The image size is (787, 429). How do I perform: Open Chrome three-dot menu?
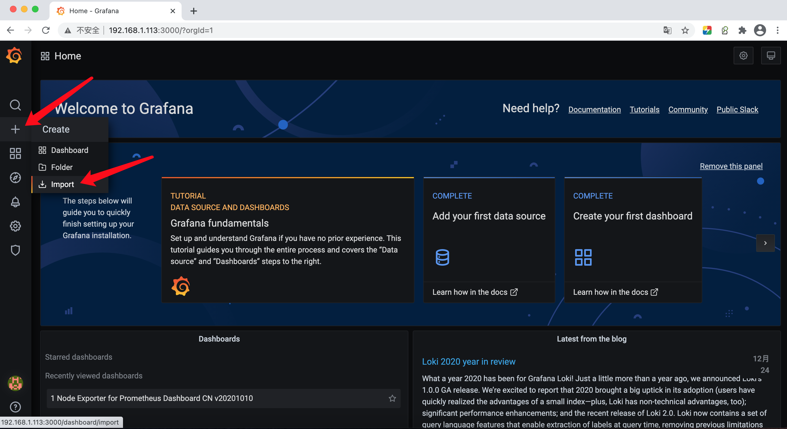coord(778,30)
